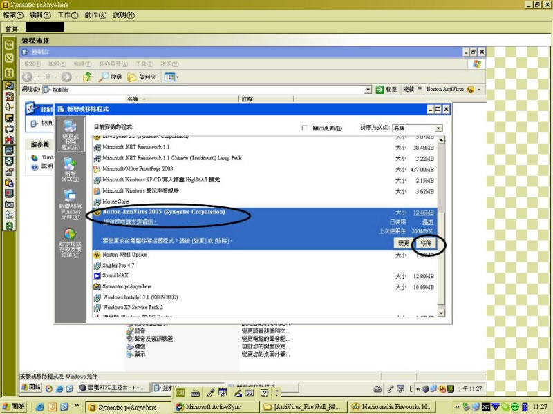This screenshot has height=414, width=553.
Task: Select the "Norton WMI Update" entry
Action: click(264, 255)
